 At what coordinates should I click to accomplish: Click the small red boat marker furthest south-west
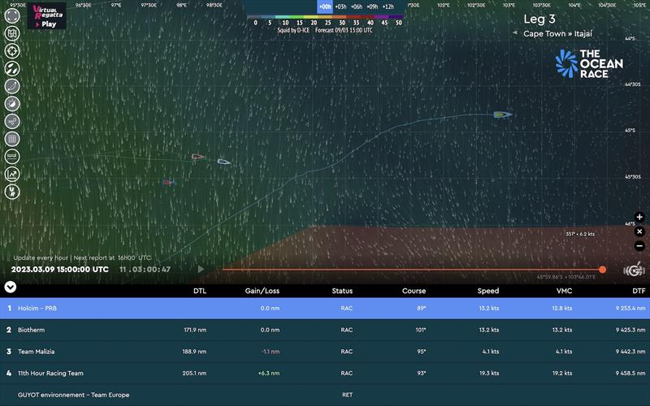pos(168,182)
